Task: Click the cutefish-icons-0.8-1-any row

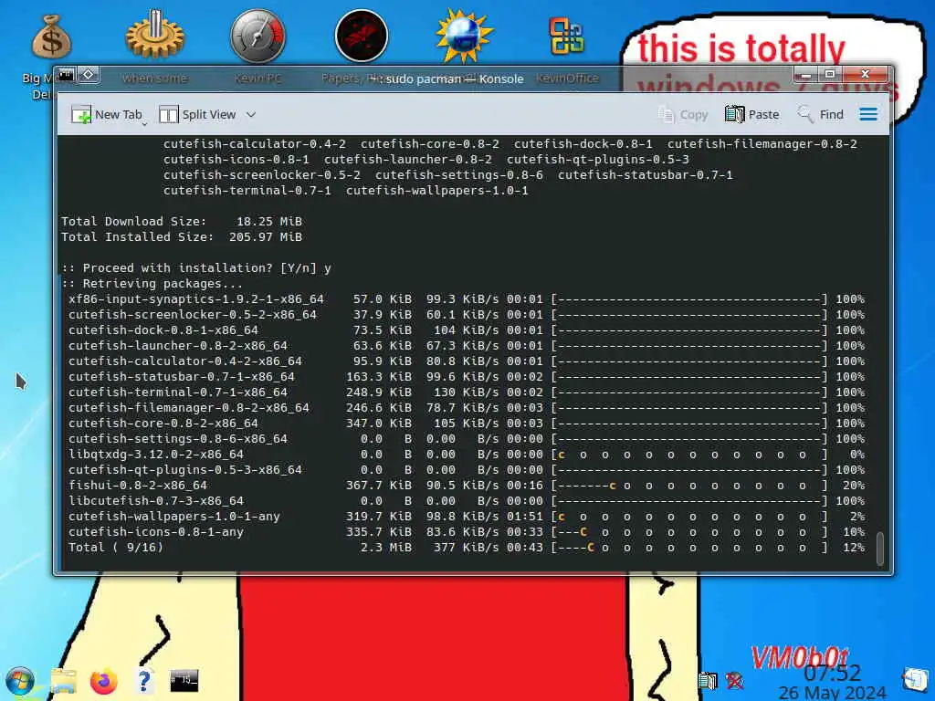Action: click(x=467, y=532)
